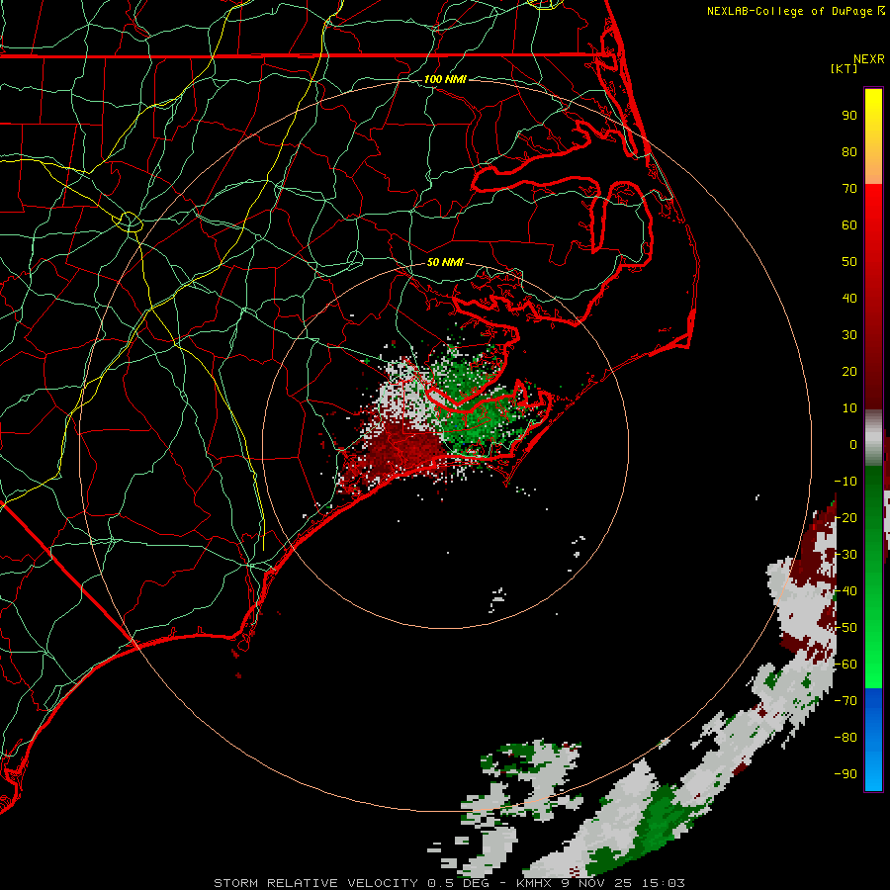Viewport: 890px width, 890px height.
Task: Click the NEXR label above the color bar
Action: point(869,59)
